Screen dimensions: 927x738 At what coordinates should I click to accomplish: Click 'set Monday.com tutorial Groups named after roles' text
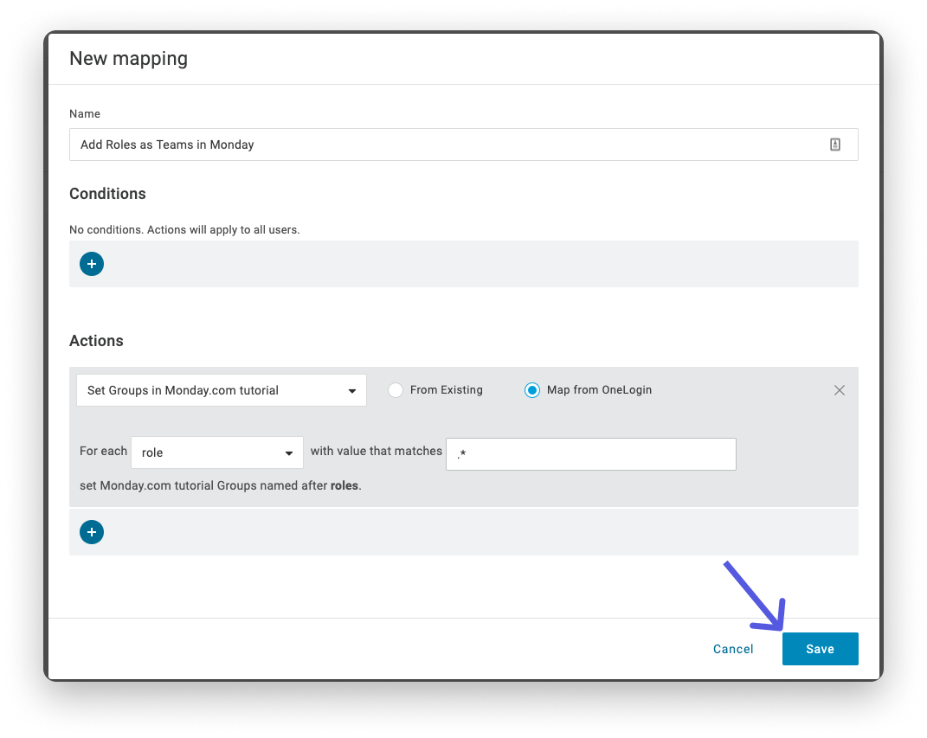click(221, 485)
